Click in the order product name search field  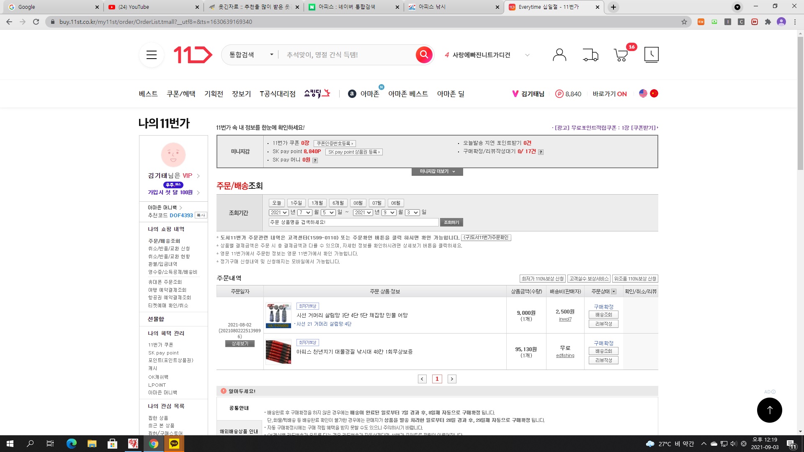coord(353,222)
